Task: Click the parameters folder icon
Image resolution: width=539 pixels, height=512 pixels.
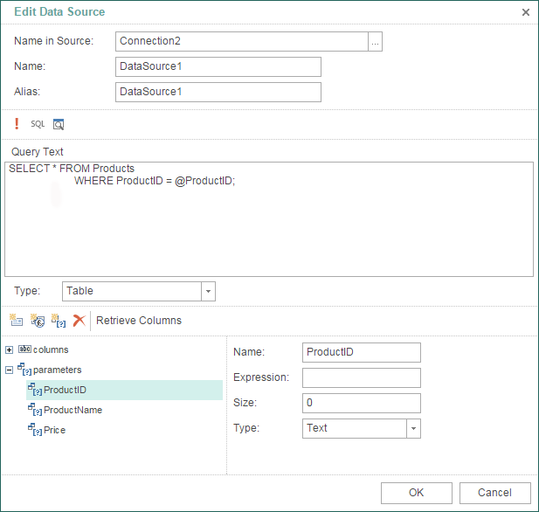Action: pos(24,370)
